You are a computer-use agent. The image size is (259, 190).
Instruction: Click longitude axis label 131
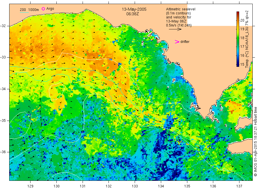(83, 186)
